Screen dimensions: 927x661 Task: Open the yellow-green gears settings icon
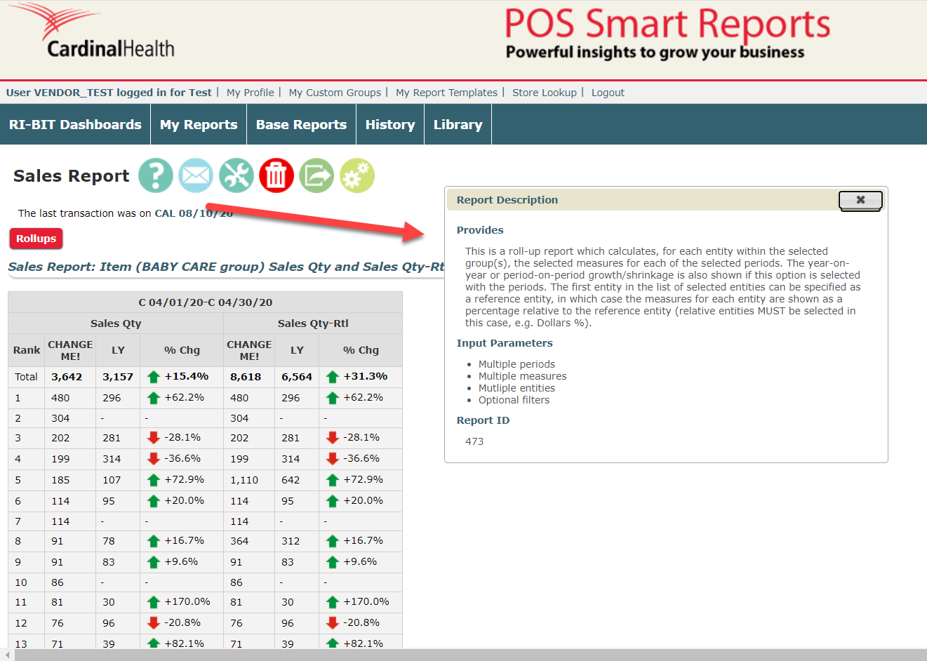coord(357,175)
